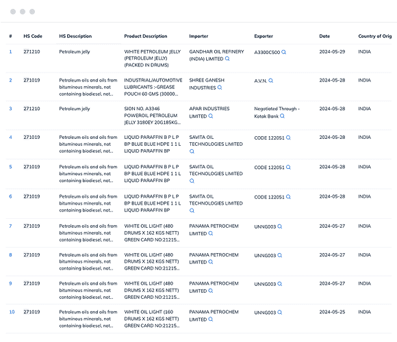Select HS code 271210 in row 1
The width and height of the screenshot is (397, 342).
coord(31,51)
